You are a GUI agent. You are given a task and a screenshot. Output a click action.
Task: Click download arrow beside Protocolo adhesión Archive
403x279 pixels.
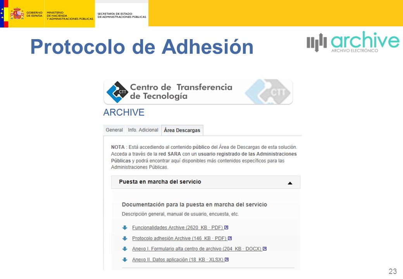click(x=125, y=238)
